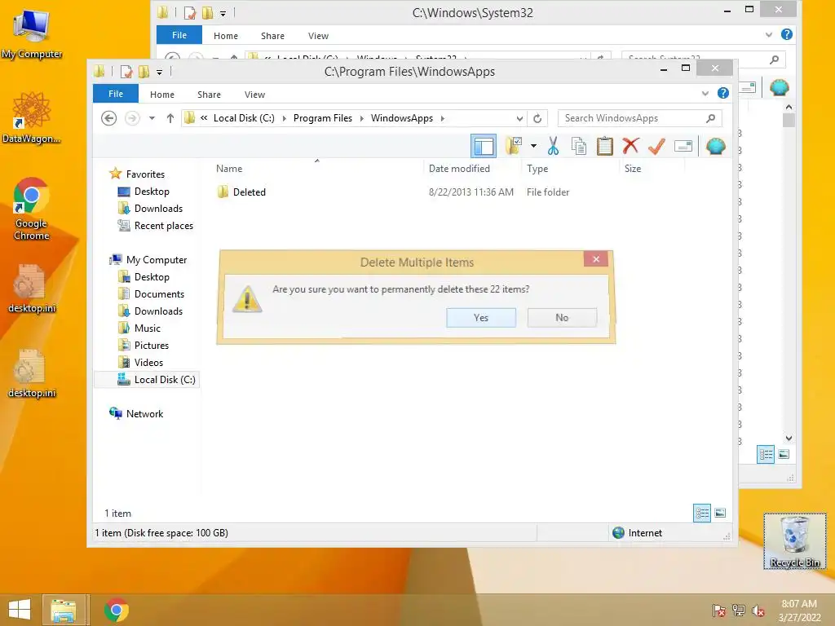This screenshot has width=835, height=626.
Task: Open File menu in System32 window
Action: pos(179,35)
